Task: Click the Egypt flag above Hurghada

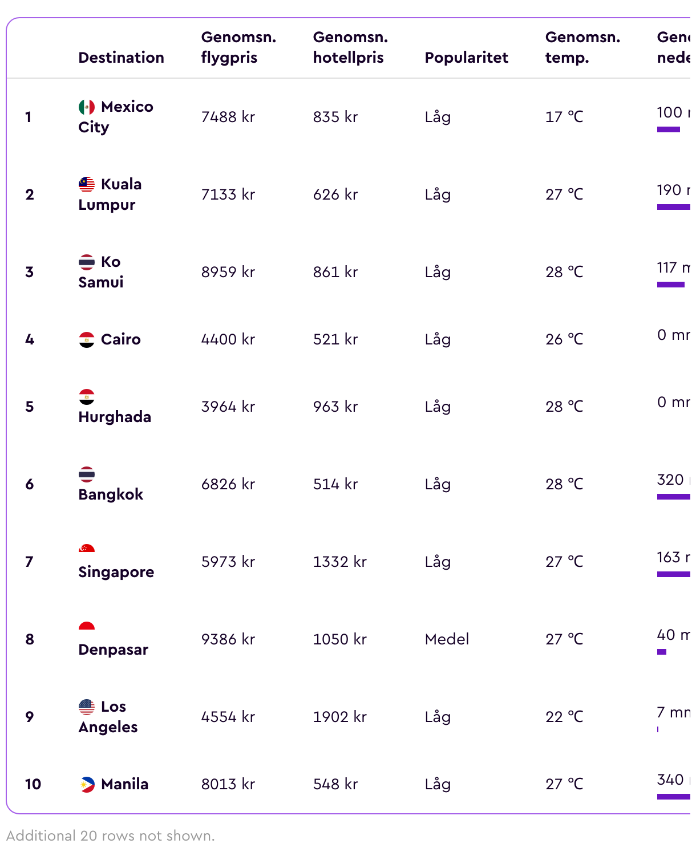Action: 87,396
